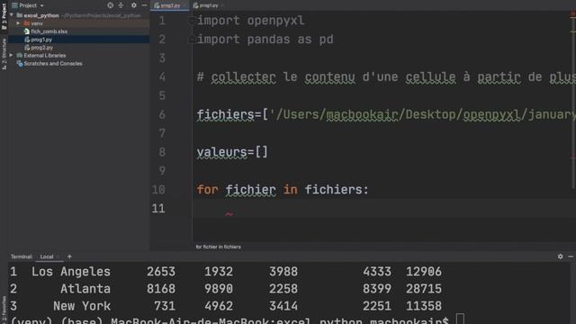Screen dimensions: 576x324
Task: Click the 'valeurs=[]' code line
Action: pyautogui.click(x=232, y=152)
